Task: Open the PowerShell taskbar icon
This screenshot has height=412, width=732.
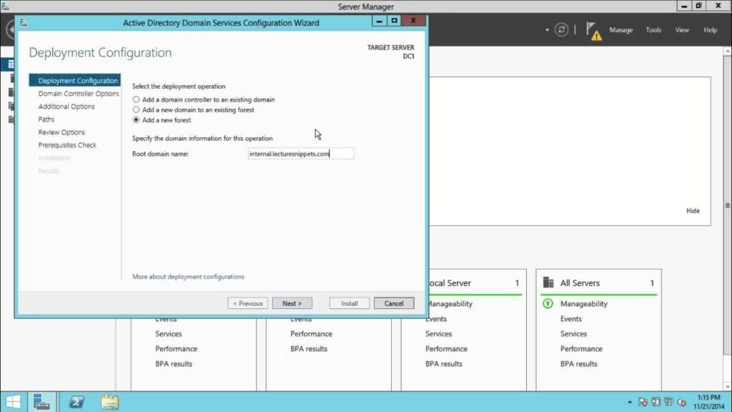Action: coord(76,401)
